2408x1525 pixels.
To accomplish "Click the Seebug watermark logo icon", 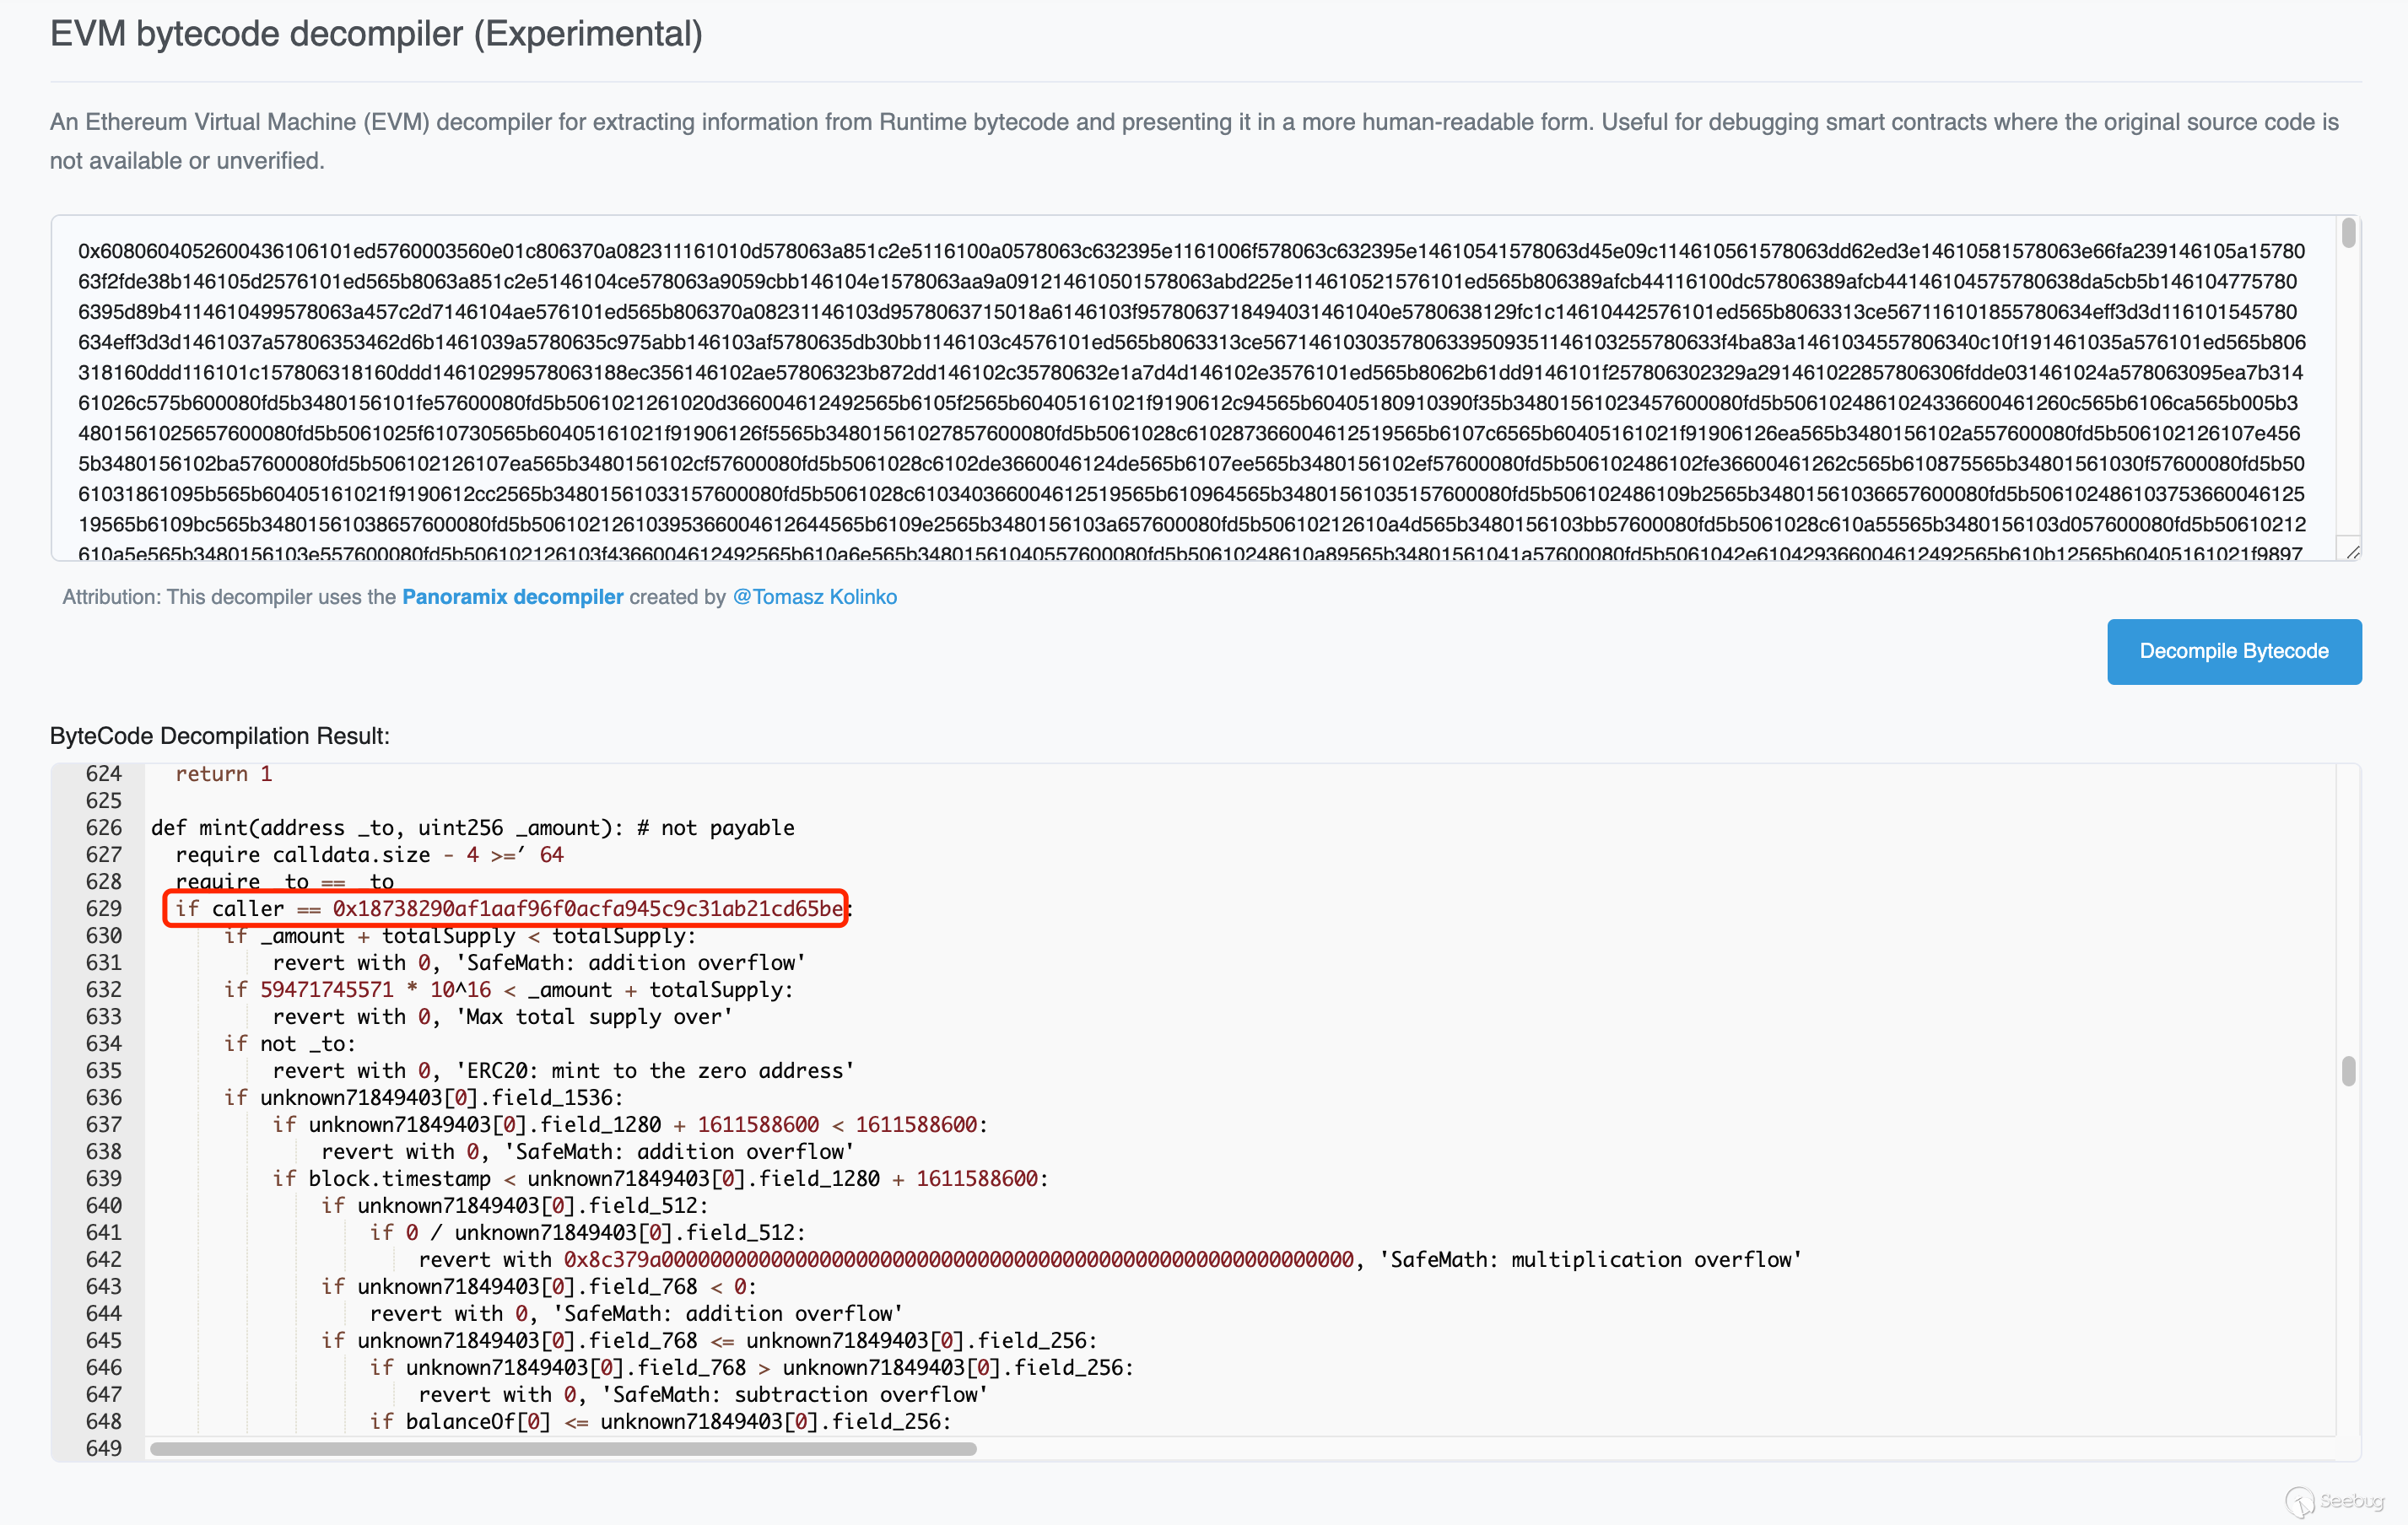I will tap(2299, 1501).
